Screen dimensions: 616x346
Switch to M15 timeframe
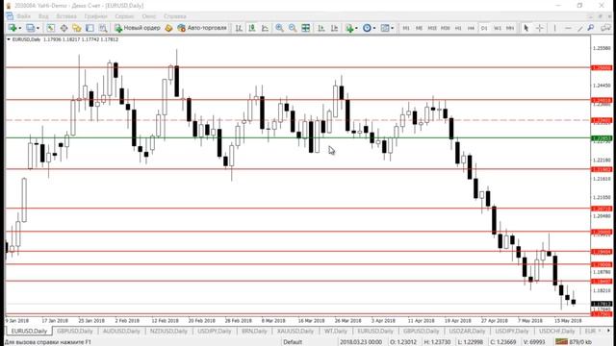pos(432,28)
